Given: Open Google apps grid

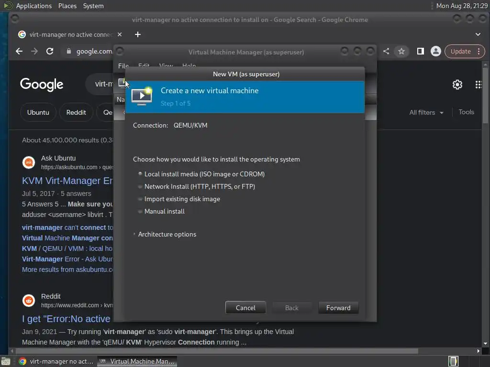Looking at the screenshot, I should coord(479,84).
